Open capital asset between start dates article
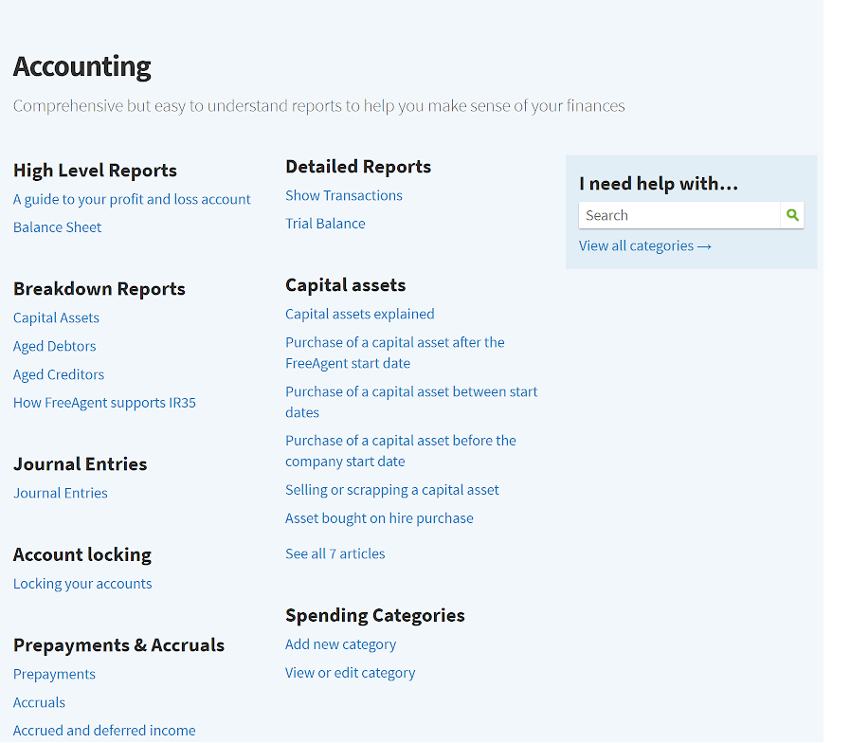Viewport: 850px width, 743px height. (411, 402)
